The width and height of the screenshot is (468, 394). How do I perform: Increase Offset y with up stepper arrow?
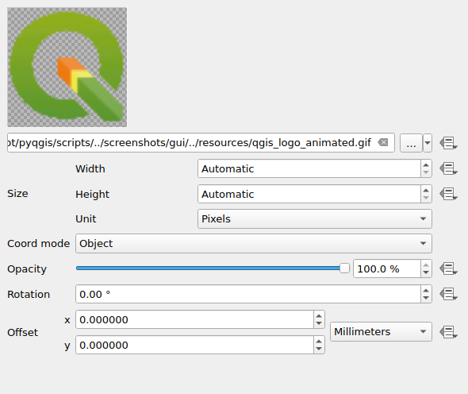pyautogui.click(x=319, y=341)
